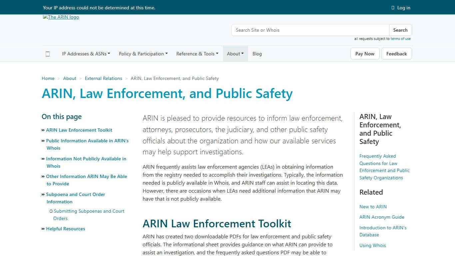Switch to the Blog section
The image size is (455, 256).
click(257, 54)
